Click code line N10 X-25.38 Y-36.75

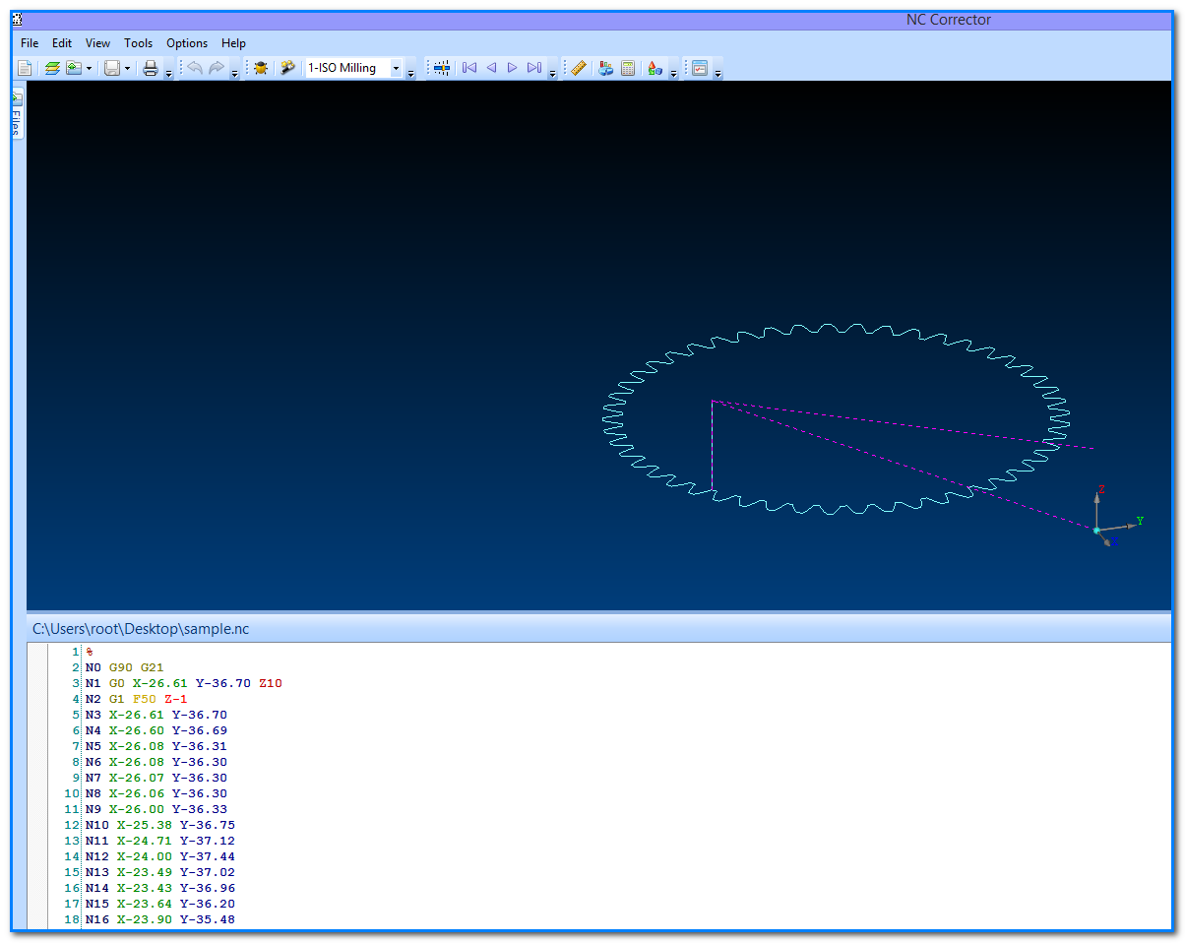tap(159, 825)
